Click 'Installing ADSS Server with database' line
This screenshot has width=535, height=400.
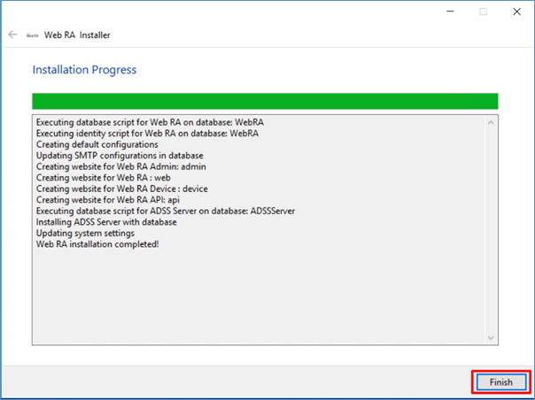[106, 222]
